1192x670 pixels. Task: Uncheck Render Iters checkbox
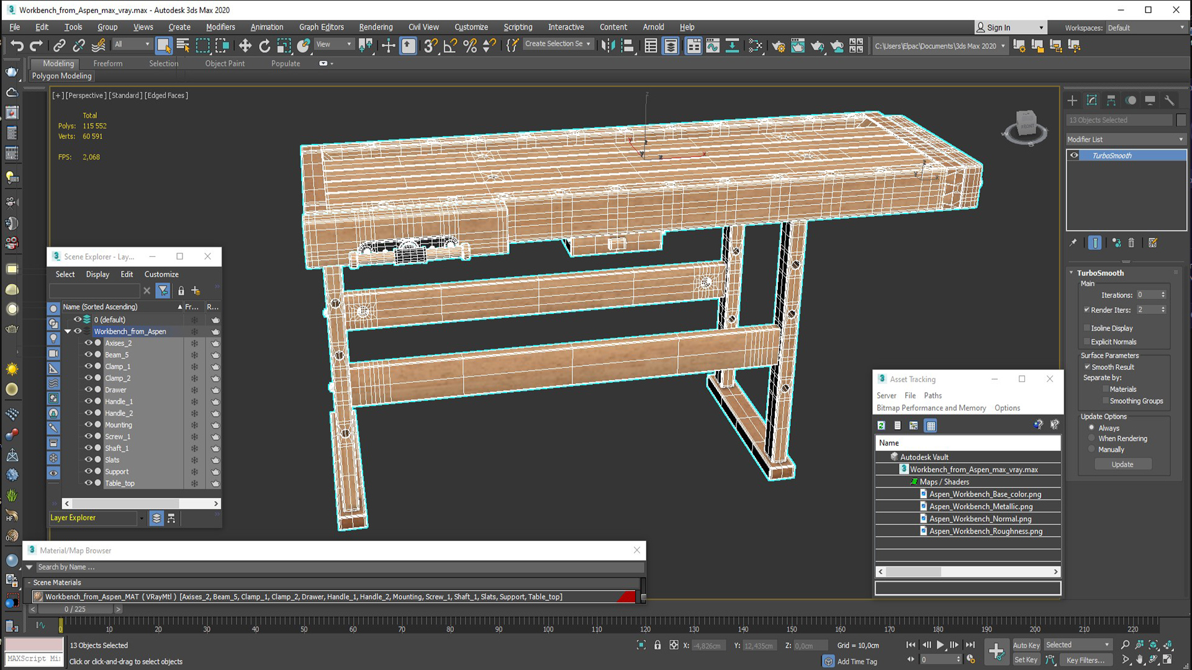tap(1087, 310)
